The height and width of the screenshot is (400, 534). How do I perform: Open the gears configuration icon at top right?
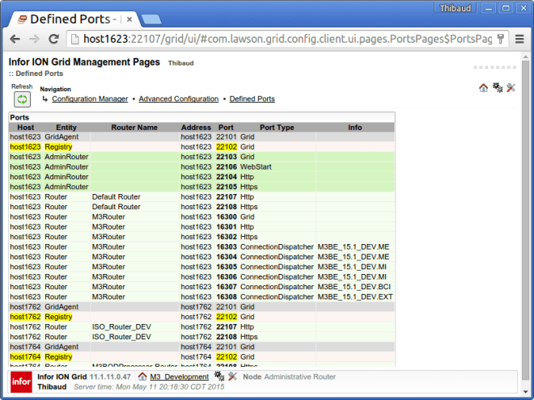(x=497, y=87)
